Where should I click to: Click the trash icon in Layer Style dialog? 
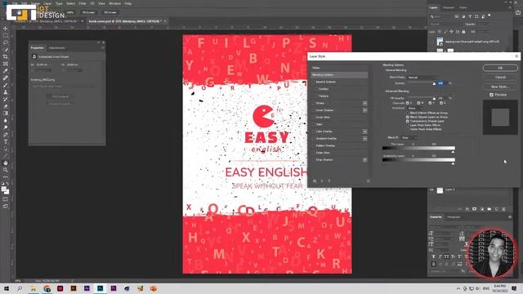[369, 181]
